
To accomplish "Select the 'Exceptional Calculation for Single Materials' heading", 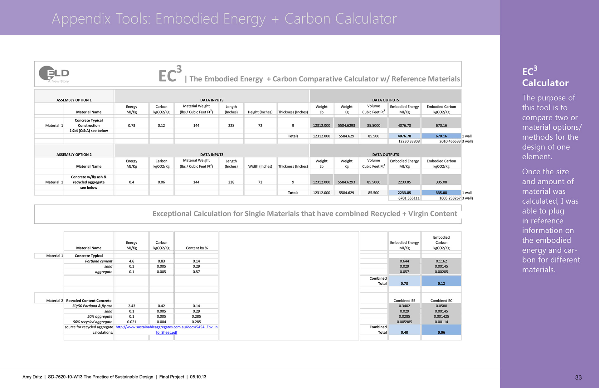I will [305, 214].
